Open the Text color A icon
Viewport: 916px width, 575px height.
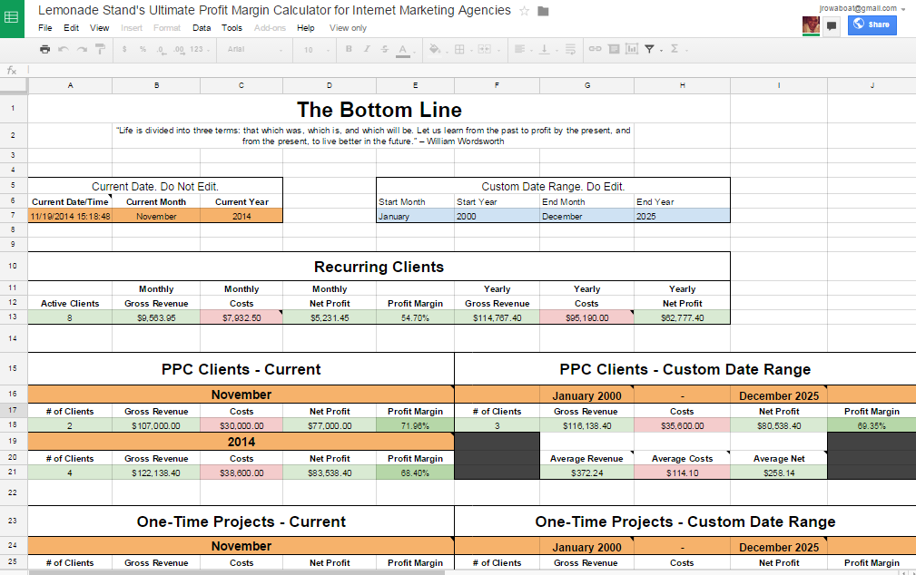403,50
